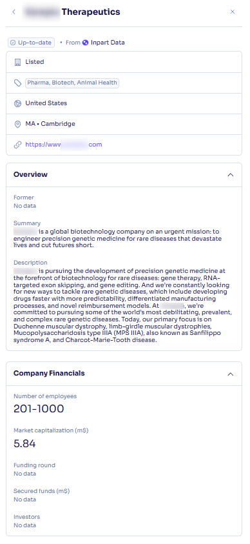The height and width of the screenshot is (544, 250).
Task: Open the company website link
Action: (x=64, y=145)
